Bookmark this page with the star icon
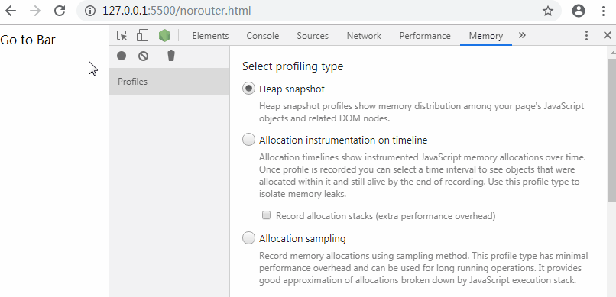Viewport: 616px width, 297px height. pos(548,11)
